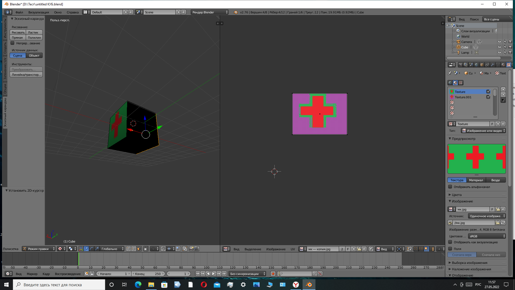Viewport: 515px width, 290px height.
Task: Switch preview to 'Материал' tab
Action: click(476, 180)
